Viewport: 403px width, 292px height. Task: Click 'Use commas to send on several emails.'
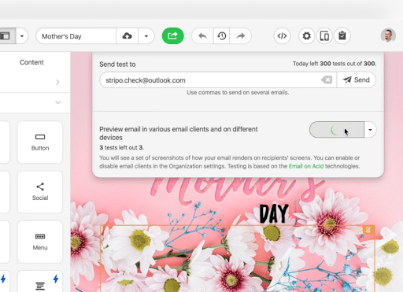(238, 92)
